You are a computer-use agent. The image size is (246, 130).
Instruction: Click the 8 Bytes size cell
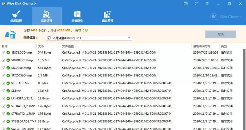[x=43, y=83]
